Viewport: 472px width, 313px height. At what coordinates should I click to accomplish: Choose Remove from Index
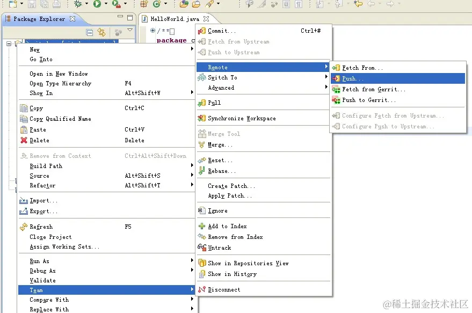[264, 237]
